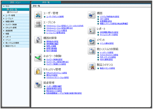Click the ユーザー管理 people icon
Image resolution: width=153 pixels, height=109 pixels.
pos(38,15)
